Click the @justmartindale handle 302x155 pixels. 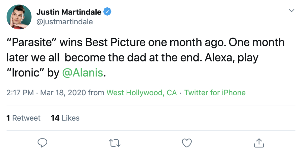click(65, 22)
